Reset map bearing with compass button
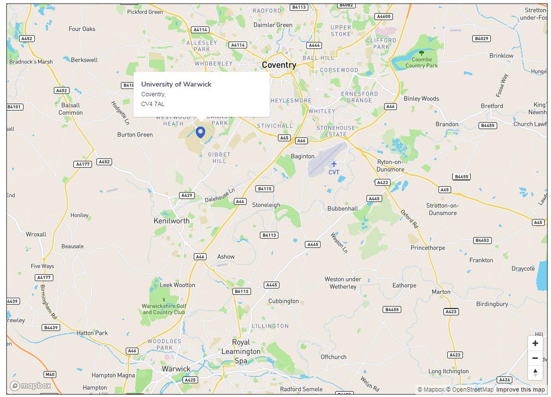 (x=535, y=373)
